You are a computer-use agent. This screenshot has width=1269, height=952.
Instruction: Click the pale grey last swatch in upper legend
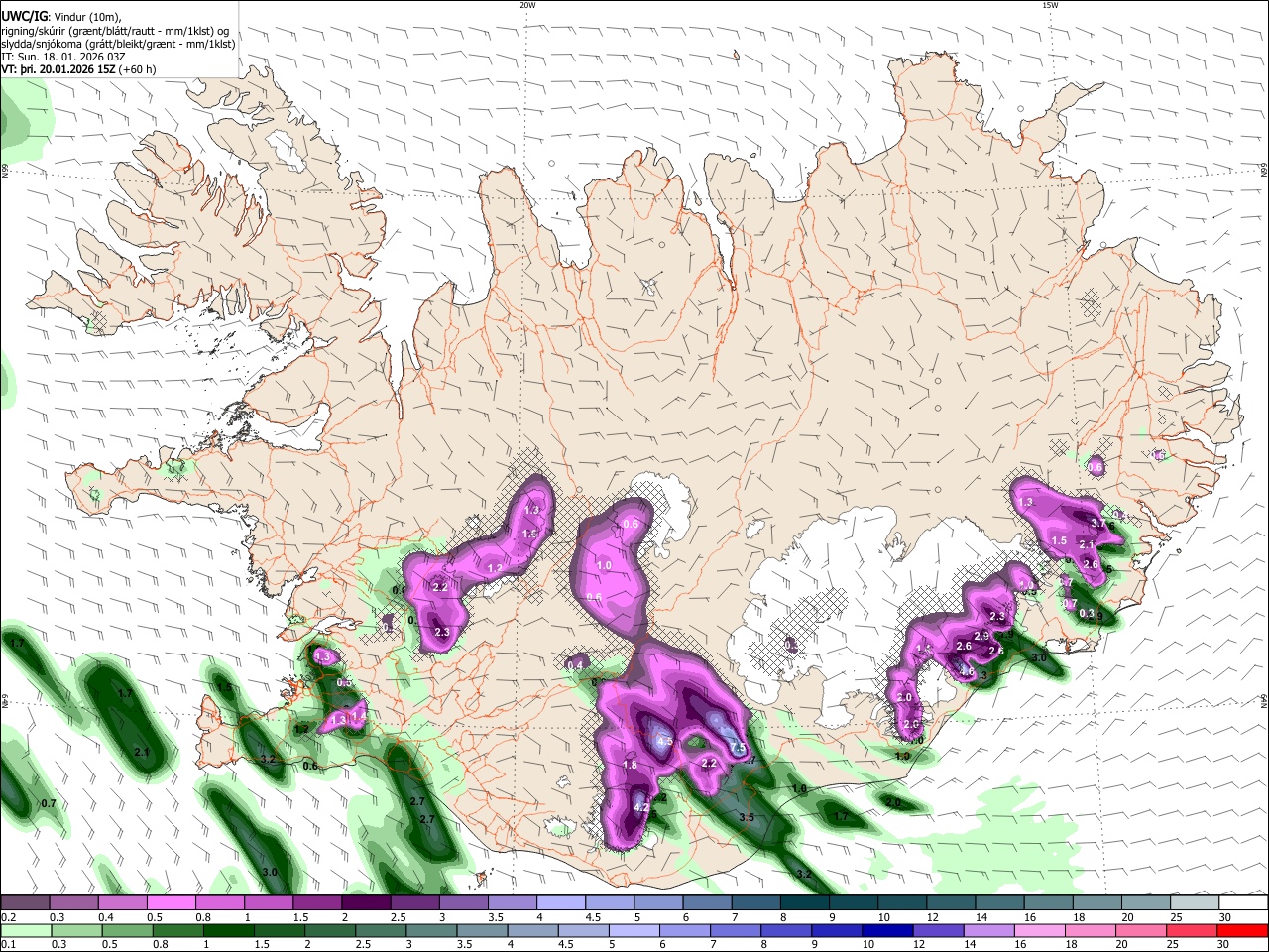pos(1194,903)
